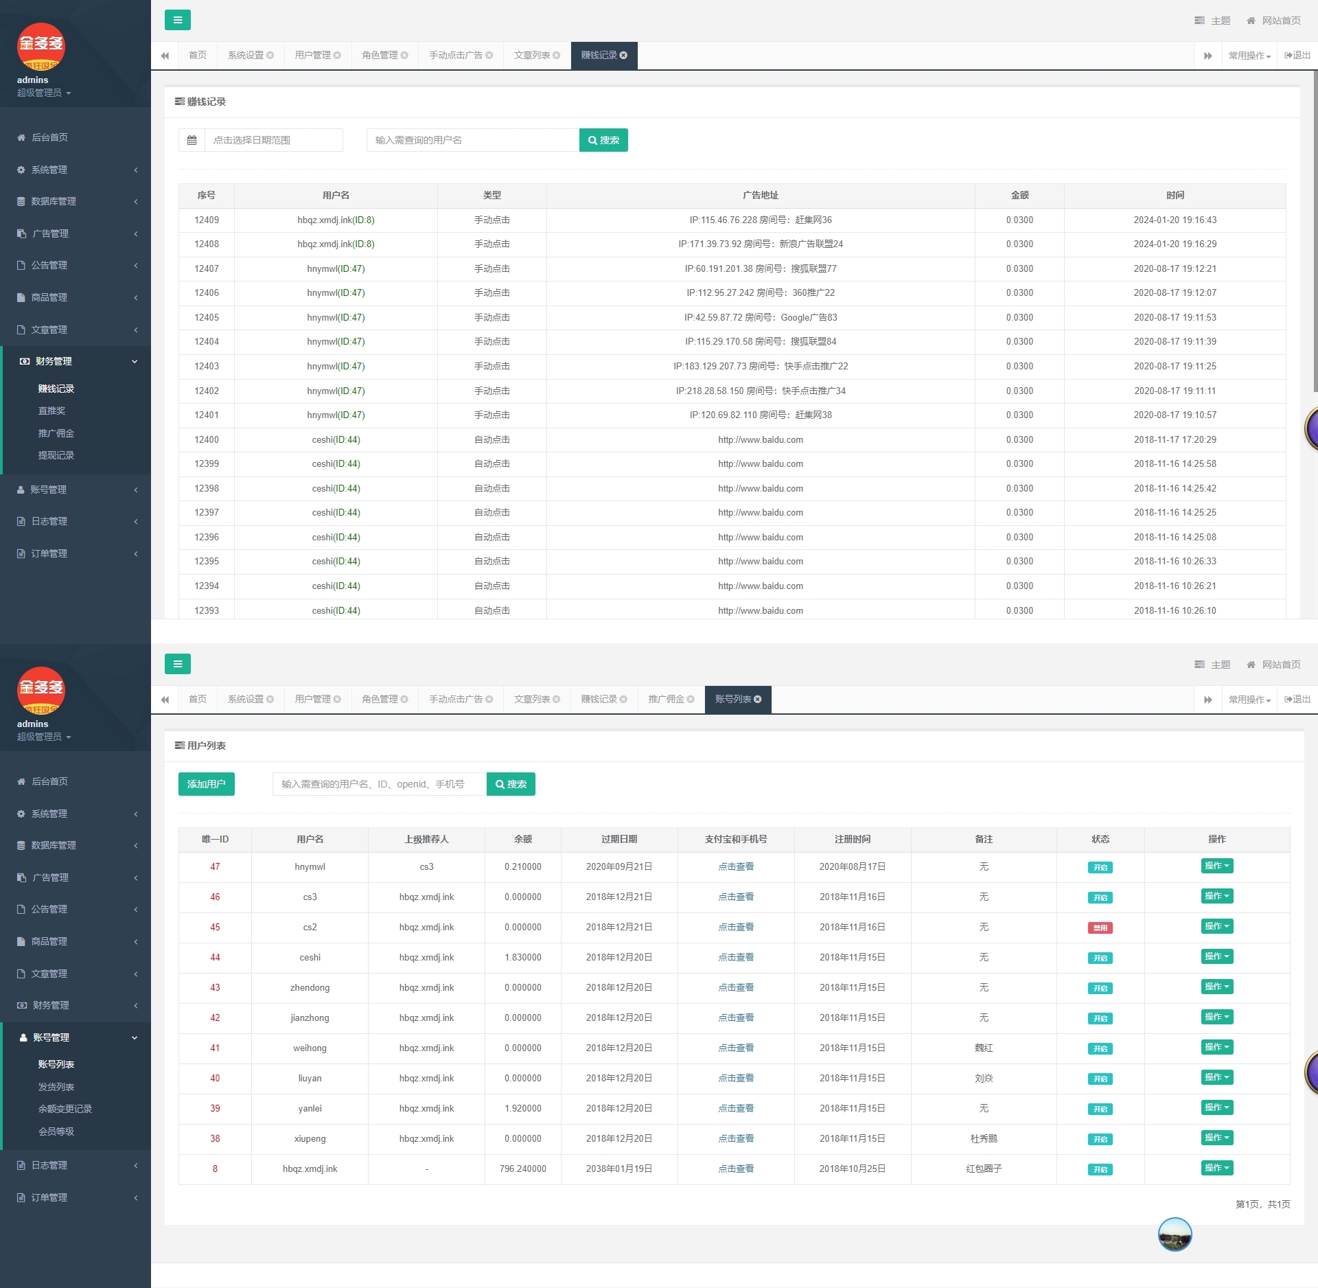Open 常用操作 dropdown on 赚钱记录 page
This screenshot has width=1318, height=1288.
pos(1249,56)
